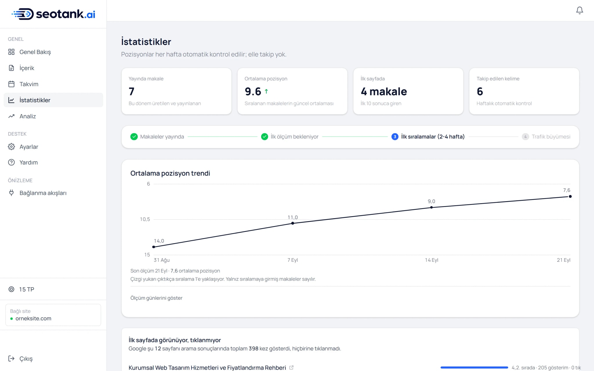The width and height of the screenshot is (594, 371).
Task: Go to İçerik page
Action: pos(53,68)
